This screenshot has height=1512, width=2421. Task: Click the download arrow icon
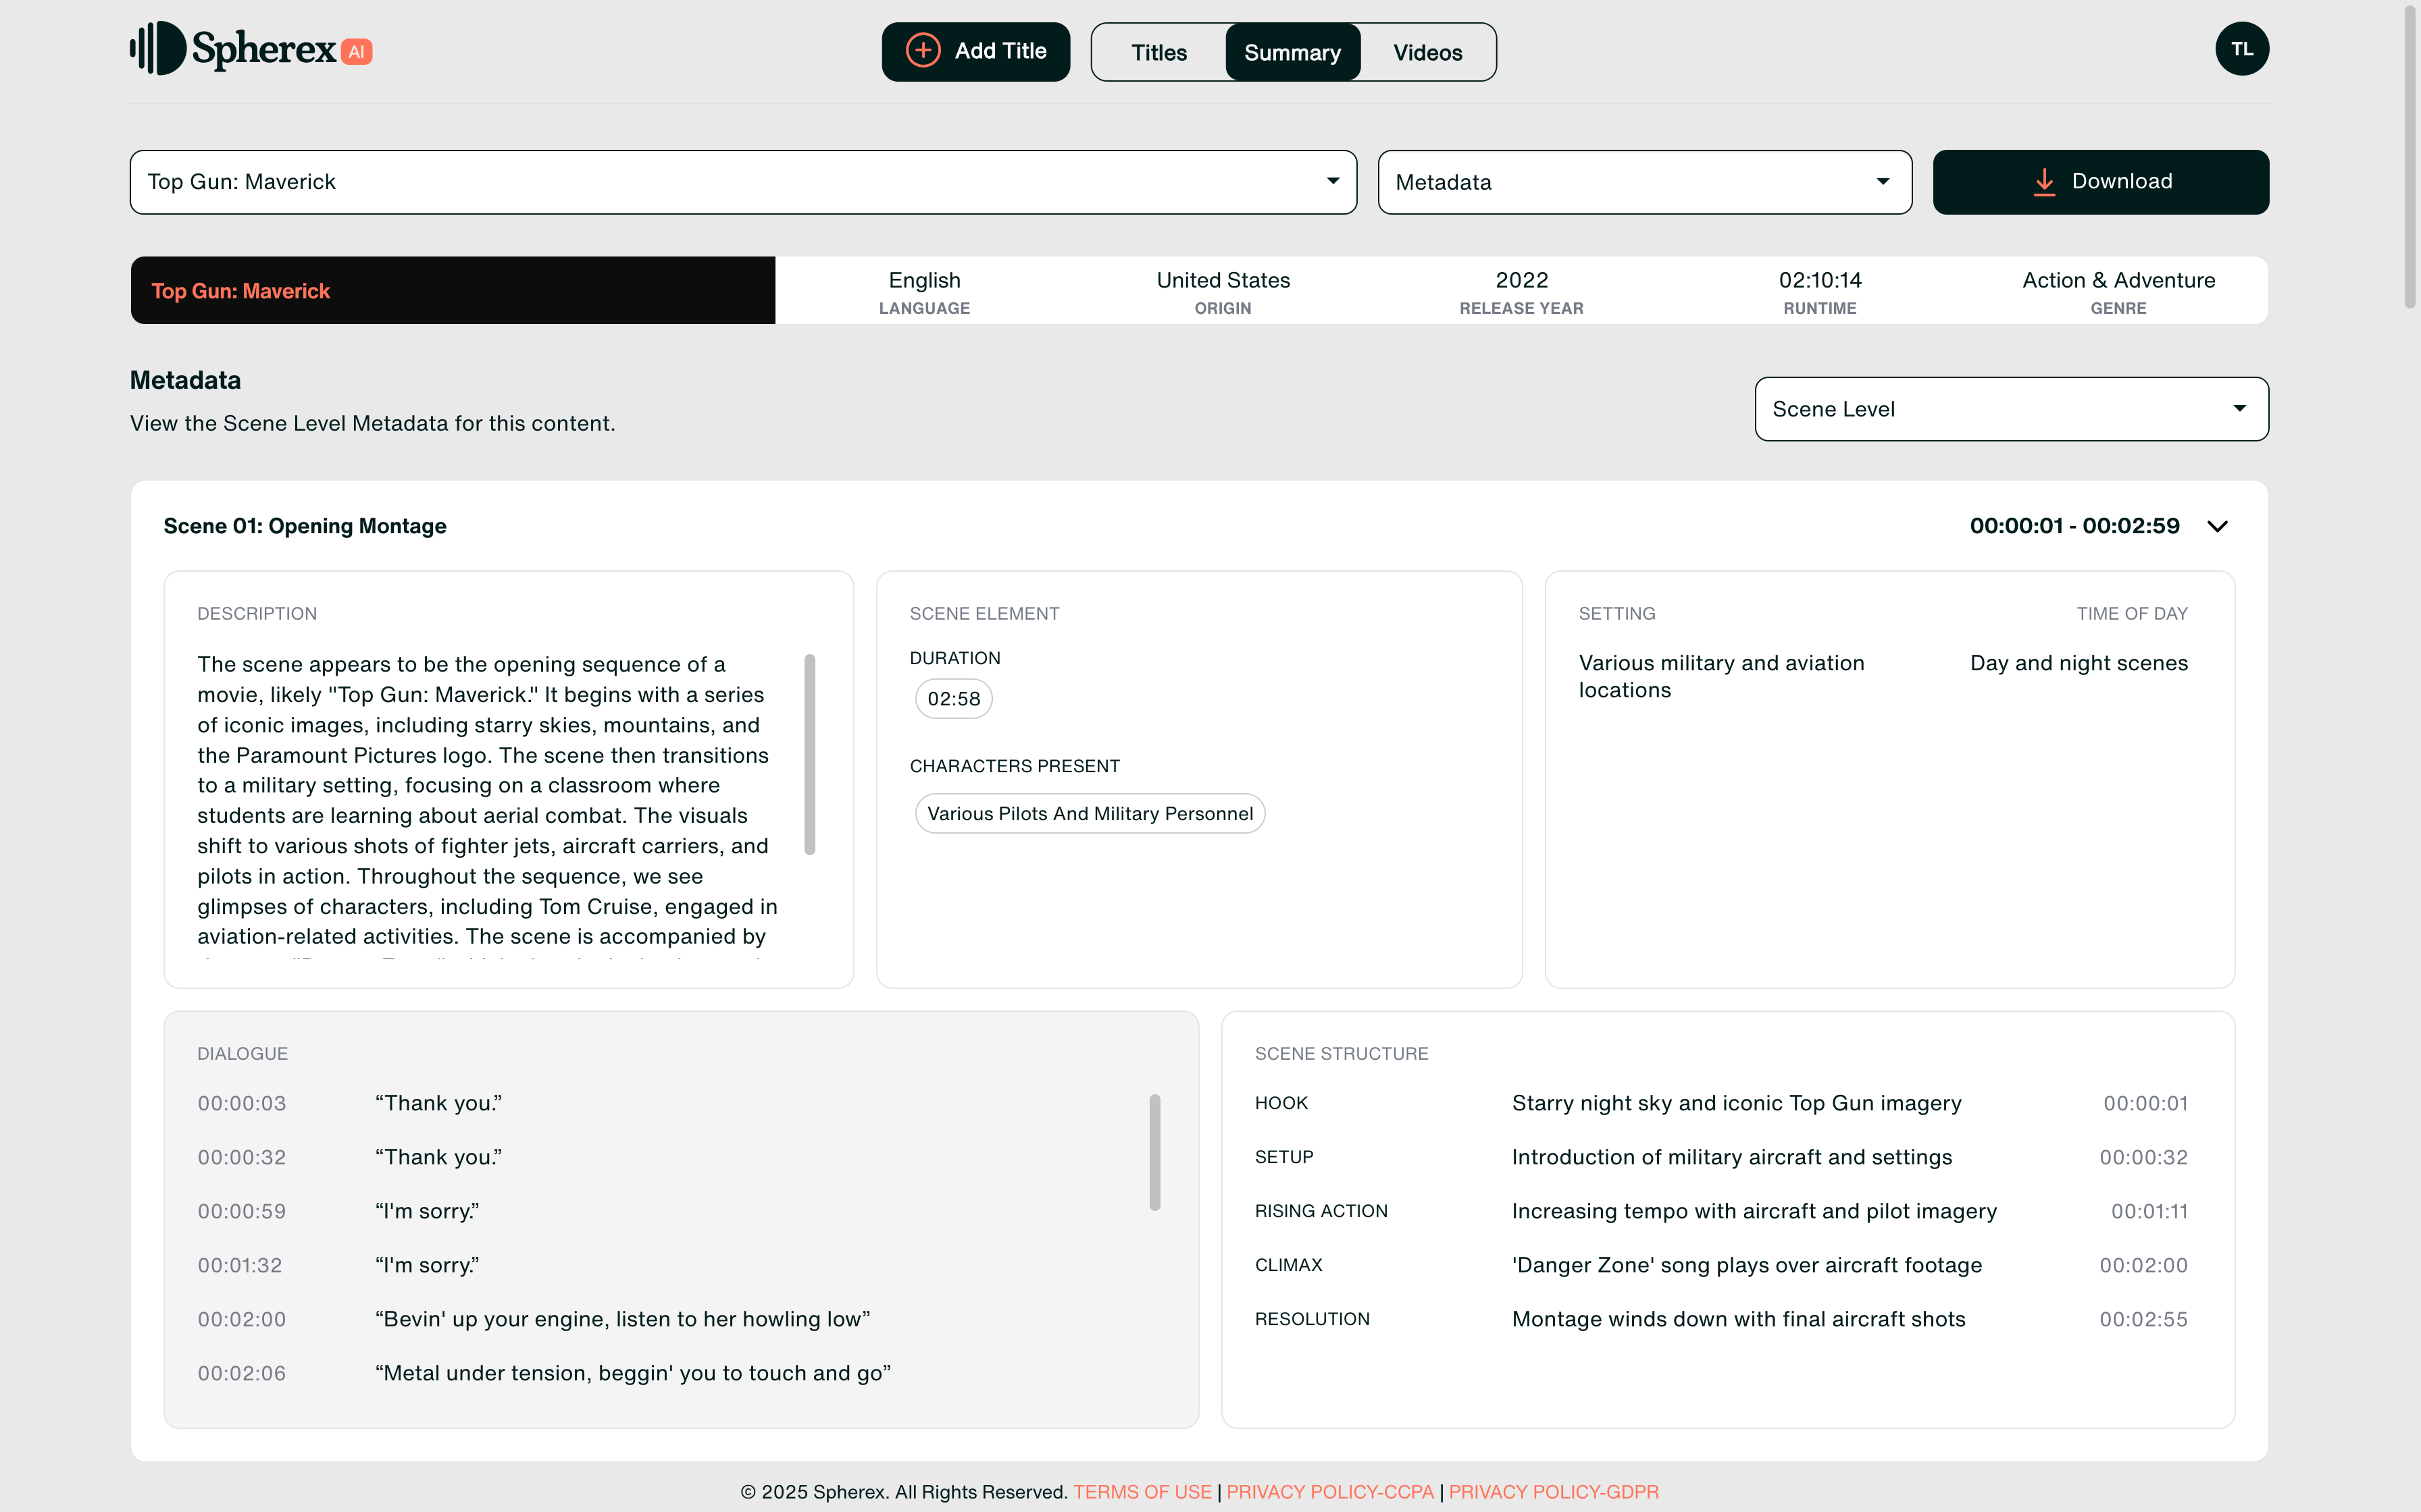point(2044,182)
